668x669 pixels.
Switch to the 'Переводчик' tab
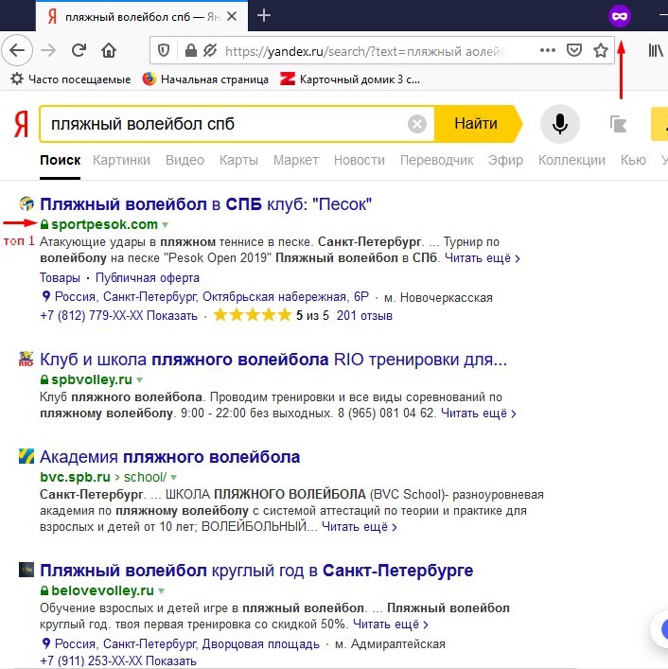pyautogui.click(x=436, y=160)
